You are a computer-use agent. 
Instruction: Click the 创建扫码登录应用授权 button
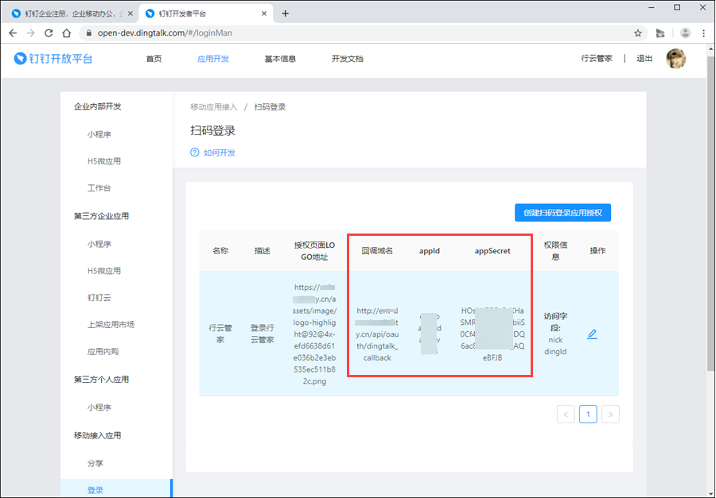click(x=562, y=213)
